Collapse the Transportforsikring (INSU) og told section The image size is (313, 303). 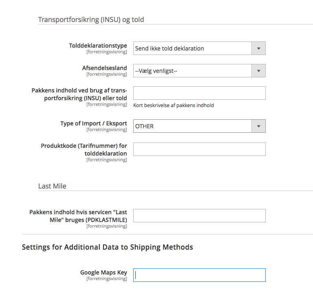pyautogui.click(x=91, y=20)
